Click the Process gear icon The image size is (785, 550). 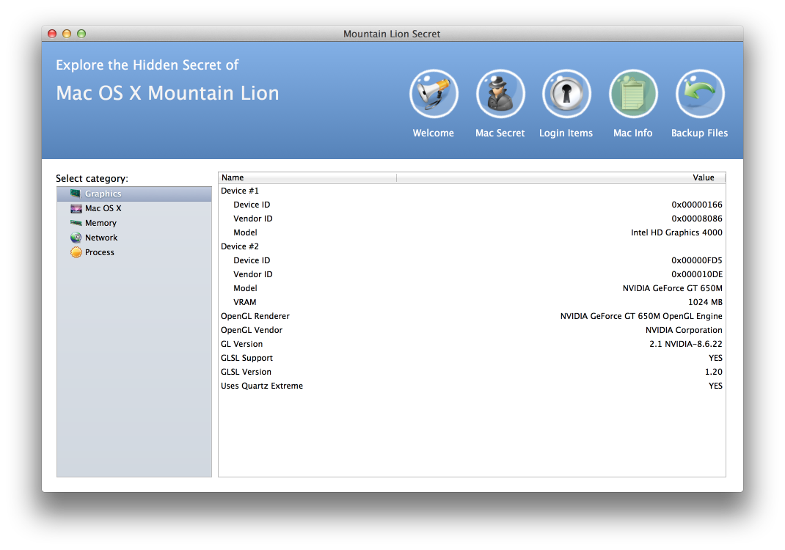[x=76, y=252]
